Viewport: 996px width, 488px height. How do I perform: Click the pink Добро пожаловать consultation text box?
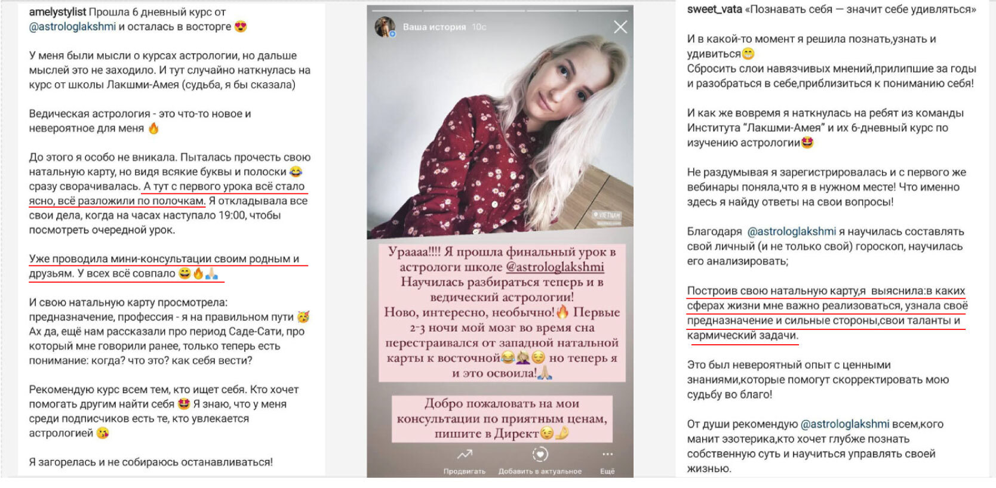click(502, 418)
